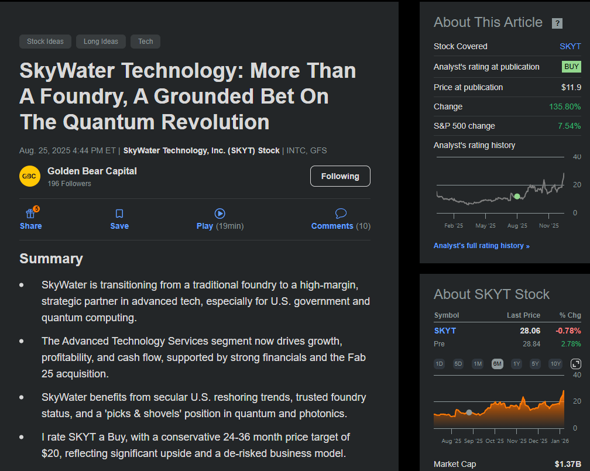Click the Symbol column header

tap(447, 315)
